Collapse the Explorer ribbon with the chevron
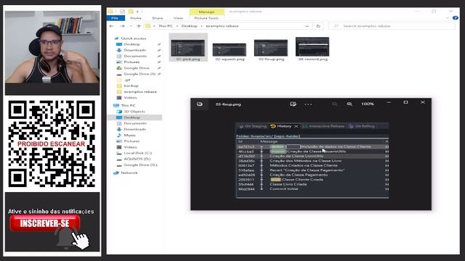 pos(448,18)
